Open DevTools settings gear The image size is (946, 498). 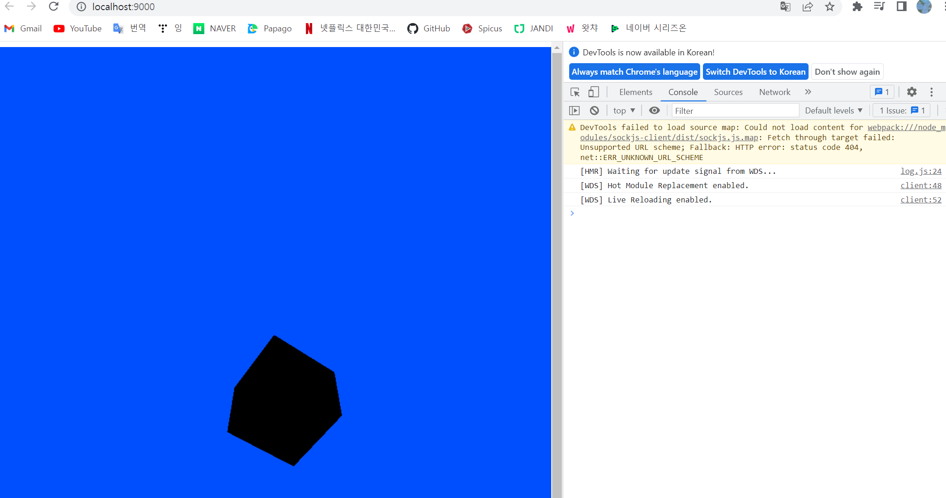tap(911, 92)
